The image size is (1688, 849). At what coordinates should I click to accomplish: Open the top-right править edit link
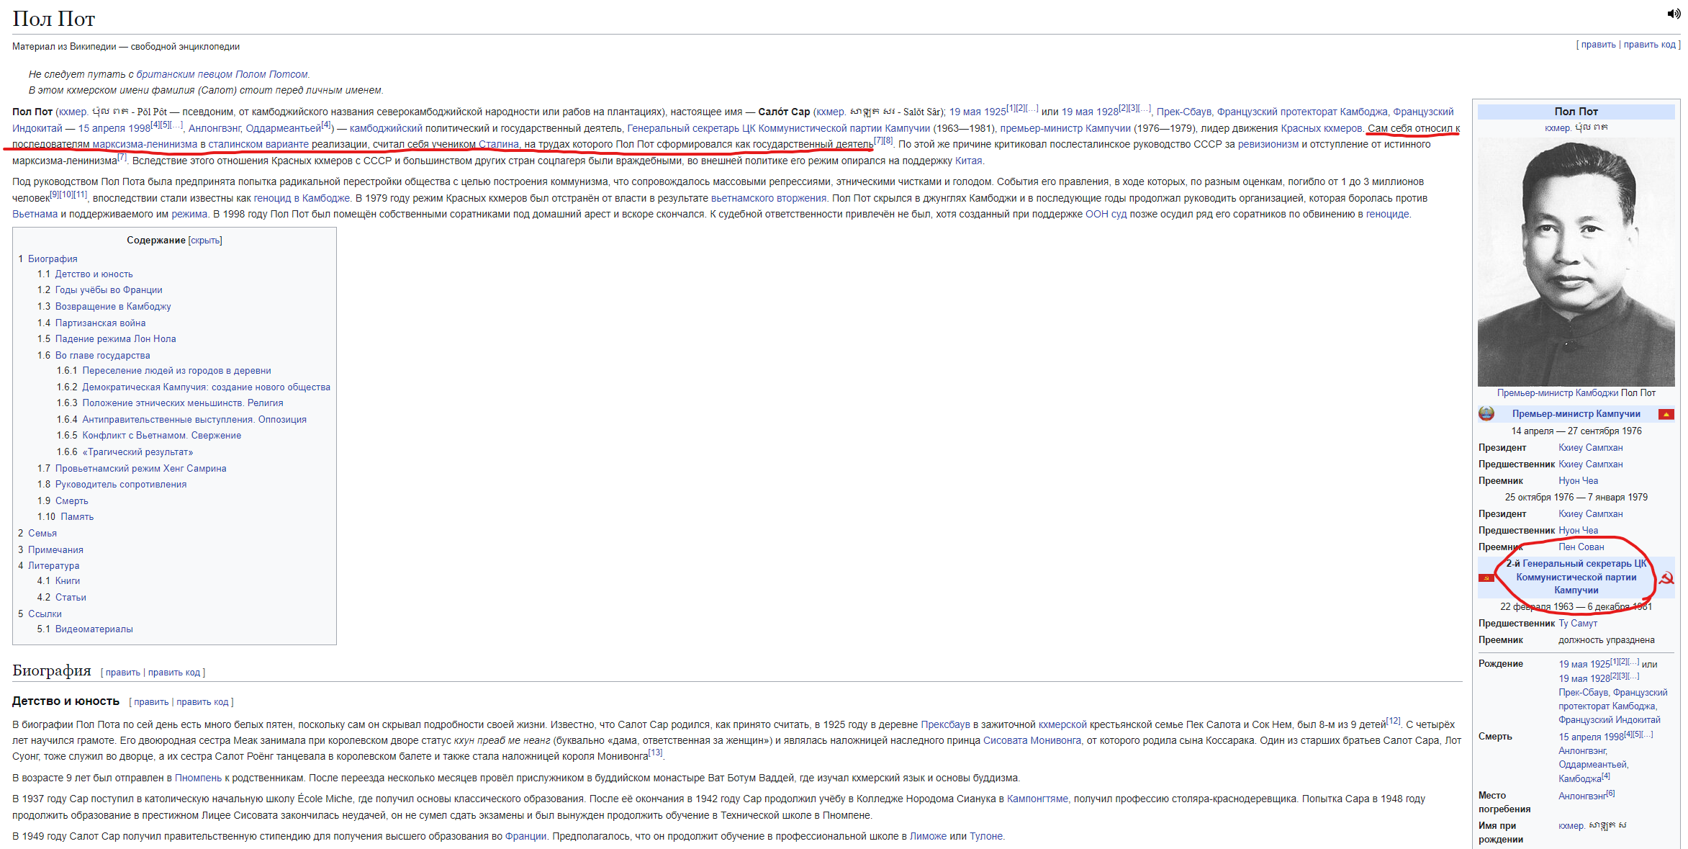pyautogui.click(x=1598, y=45)
